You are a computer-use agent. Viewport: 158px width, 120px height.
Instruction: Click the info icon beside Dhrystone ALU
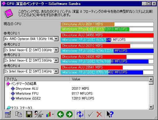click(x=13, y=89)
